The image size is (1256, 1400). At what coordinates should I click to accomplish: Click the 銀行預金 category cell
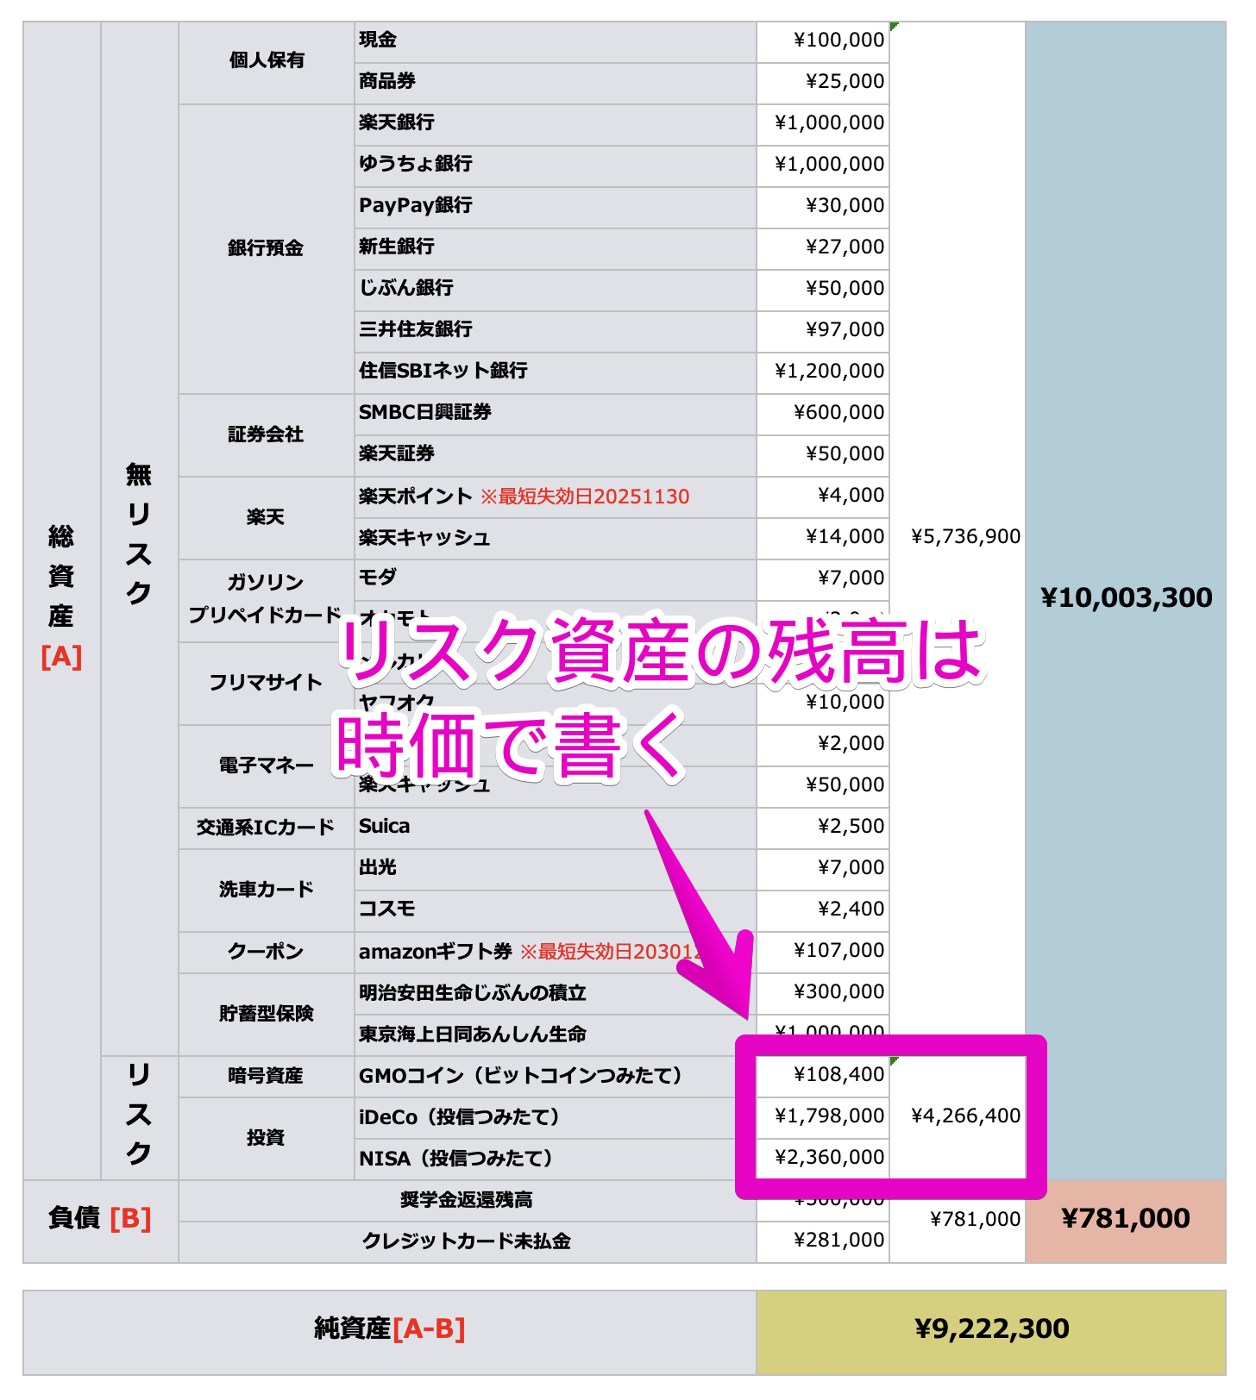click(x=266, y=249)
